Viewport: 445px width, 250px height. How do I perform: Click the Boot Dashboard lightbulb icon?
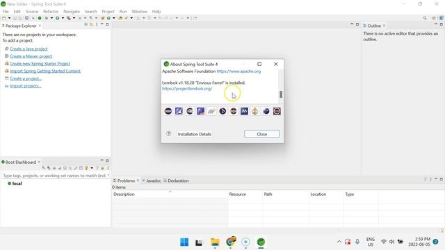tap(86, 168)
